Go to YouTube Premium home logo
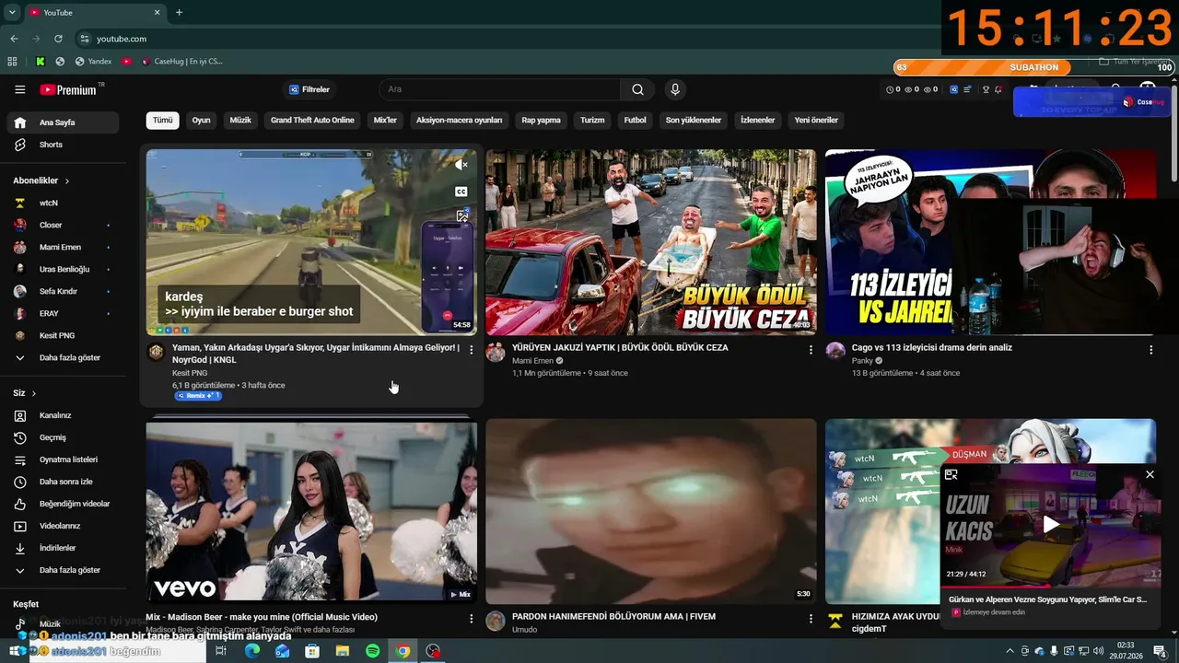The height and width of the screenshot is (663, 1179). click(x=69, y=89)
